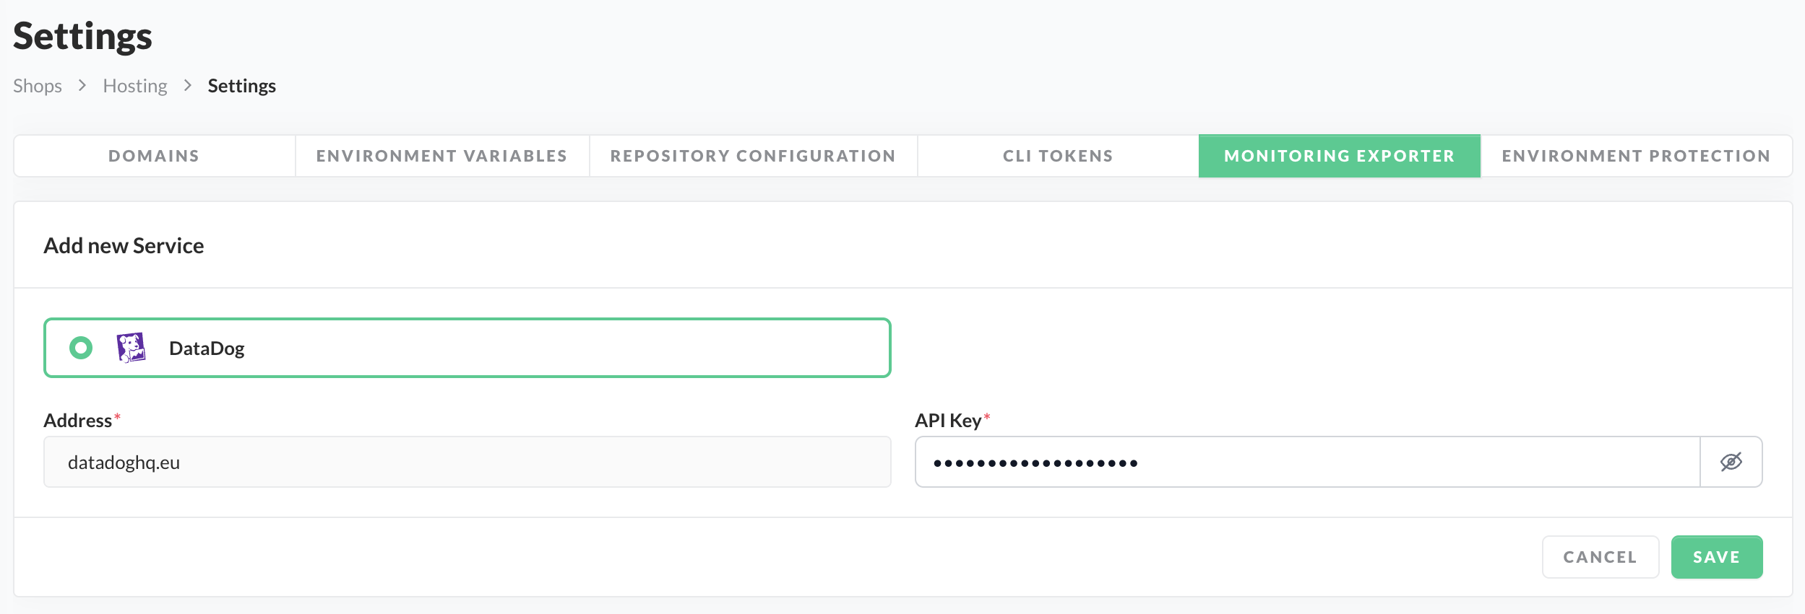Open Environment Protection tab

pyautogui.click(x=1636, y=156)
